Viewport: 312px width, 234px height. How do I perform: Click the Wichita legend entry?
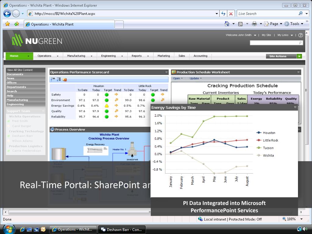265,155
